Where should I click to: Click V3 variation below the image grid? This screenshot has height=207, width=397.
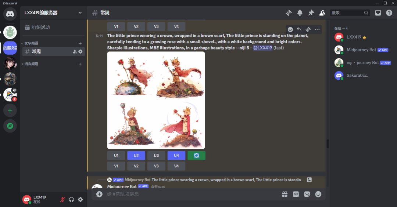[x=156, y=166]
